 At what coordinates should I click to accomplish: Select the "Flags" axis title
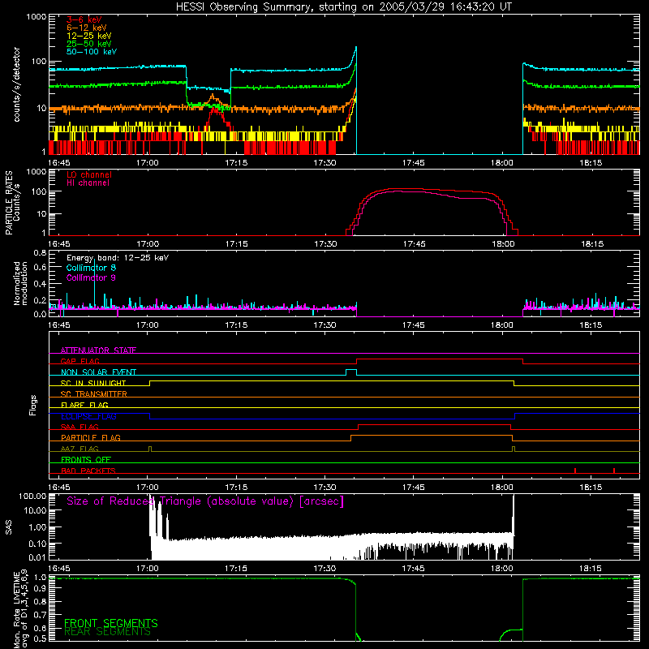pos(33,405)
